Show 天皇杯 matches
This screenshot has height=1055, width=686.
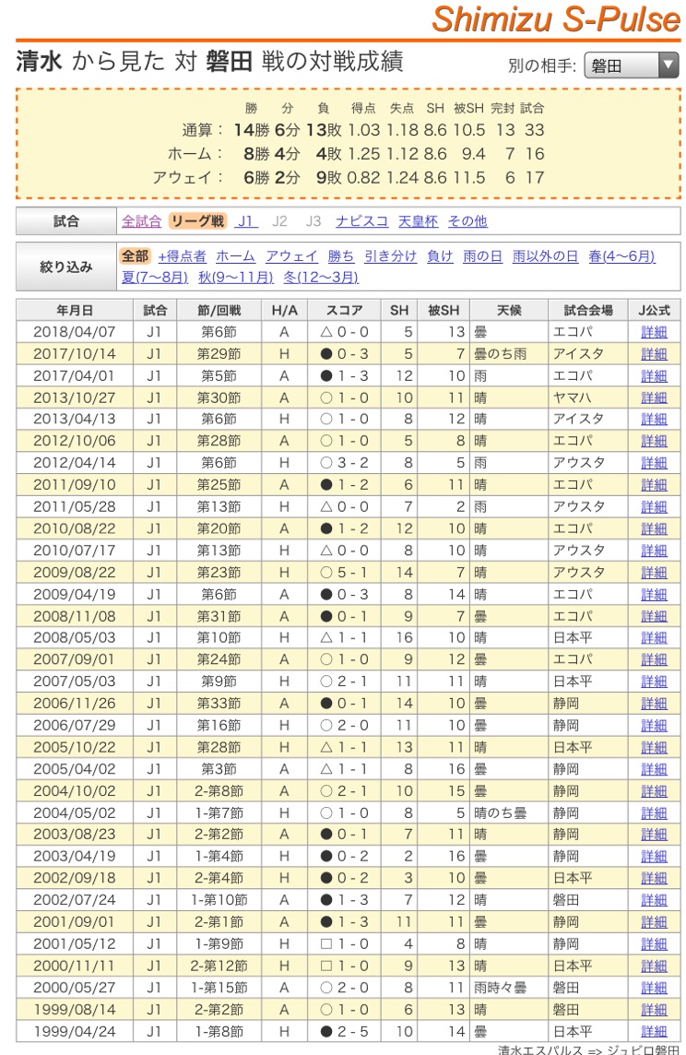click(x=417, y=221)
